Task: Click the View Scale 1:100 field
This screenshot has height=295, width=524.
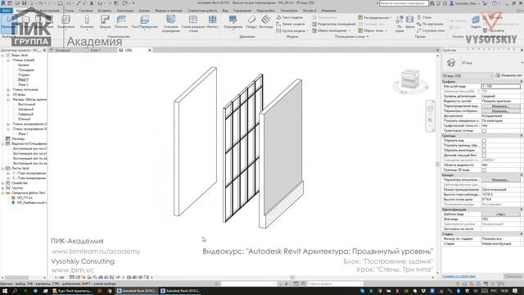Action: pos(500,86)
